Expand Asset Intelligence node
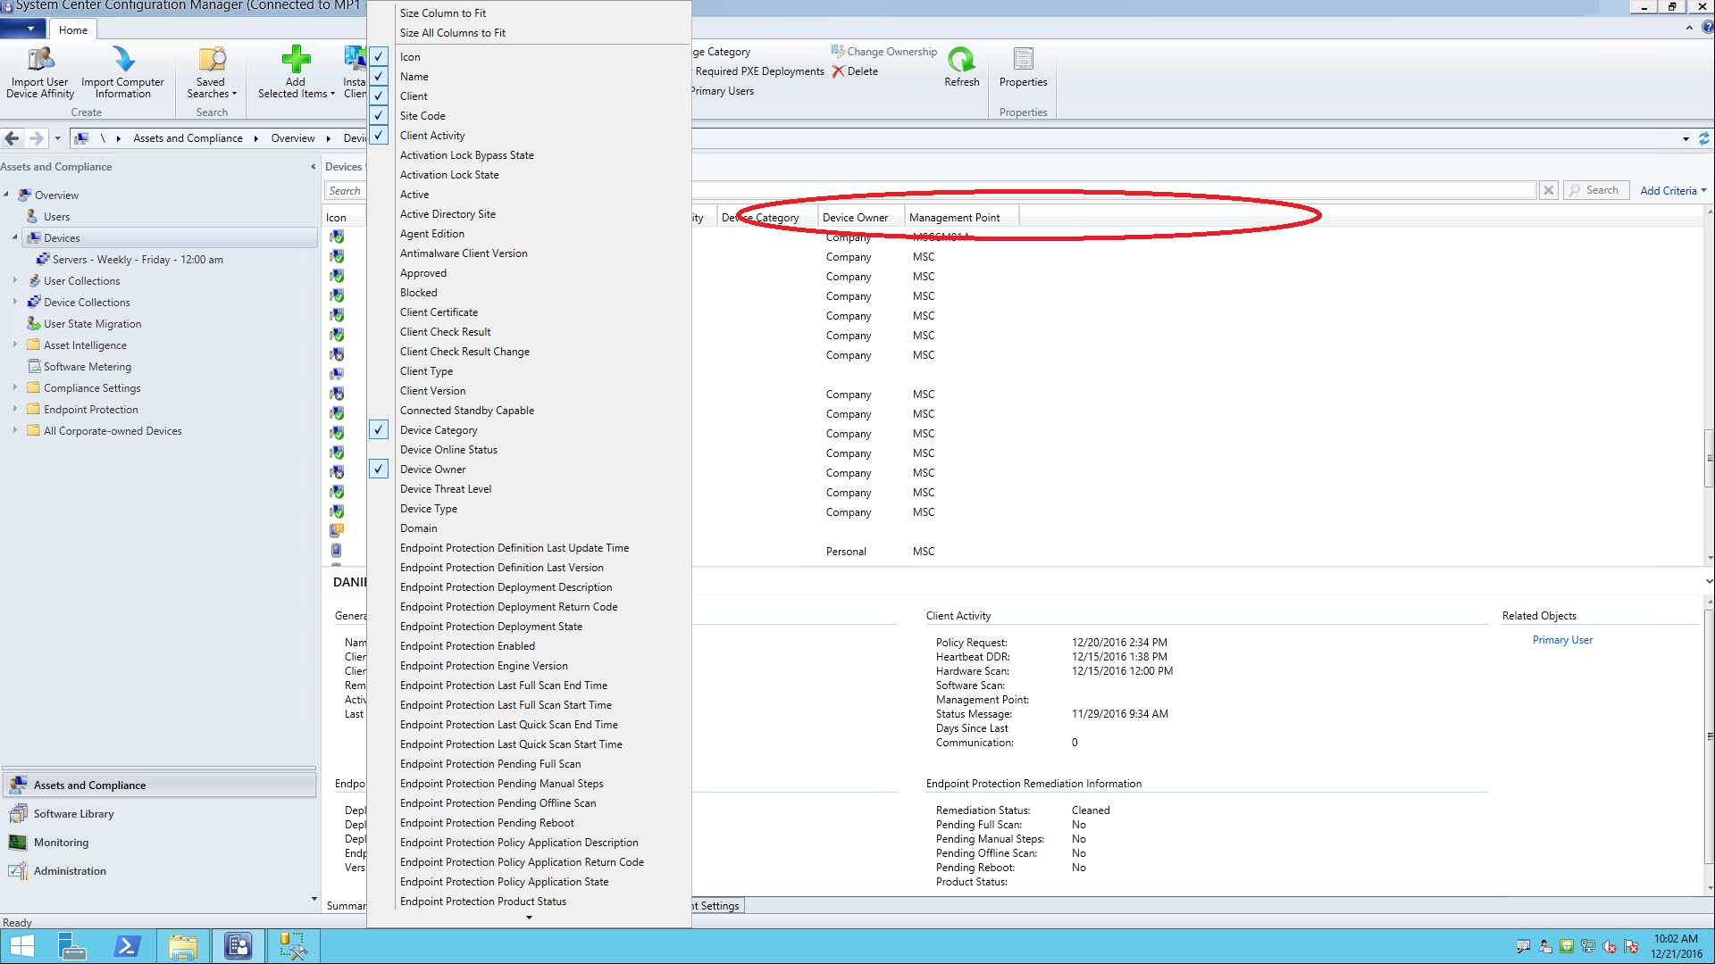The height and width of the screenshot is (964, 1715). click(15, 345)
